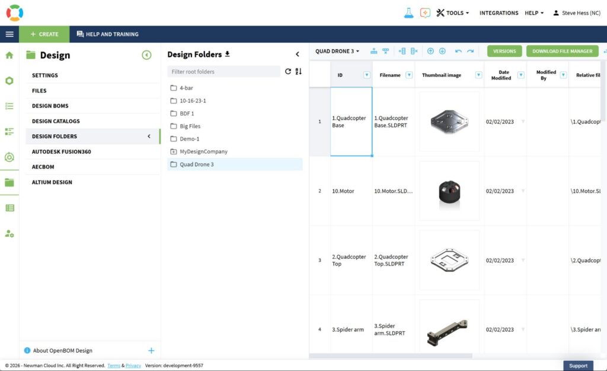Open Design BOMs in the Design menu
This screenshot has height=371, width=607.
50,106
